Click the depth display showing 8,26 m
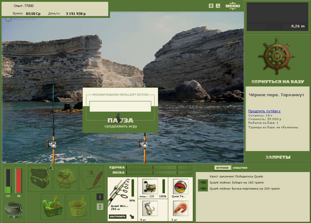311x223 pixels. [x=277, y=16]
